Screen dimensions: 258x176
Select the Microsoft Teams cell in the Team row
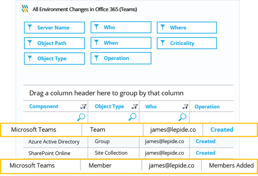[x=34, y=130]
